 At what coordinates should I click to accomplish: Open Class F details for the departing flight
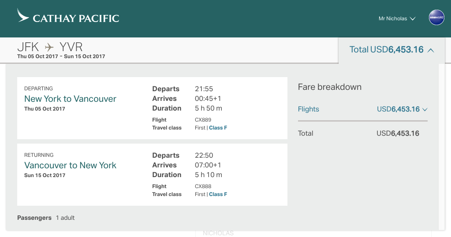(218, 128)
